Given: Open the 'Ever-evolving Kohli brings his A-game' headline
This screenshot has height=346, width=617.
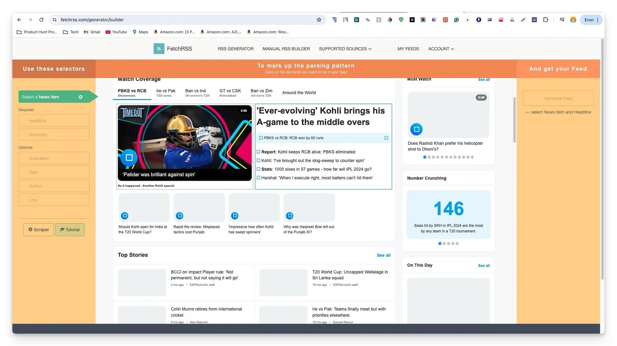Looking at the screenshot, I should tap(321, 116).
